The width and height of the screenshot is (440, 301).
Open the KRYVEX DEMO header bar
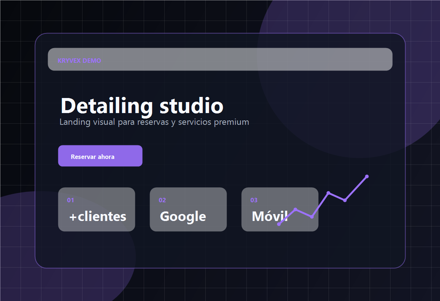tap(220, 59)
